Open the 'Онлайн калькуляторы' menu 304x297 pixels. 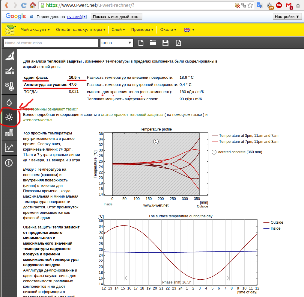(81, 30)
